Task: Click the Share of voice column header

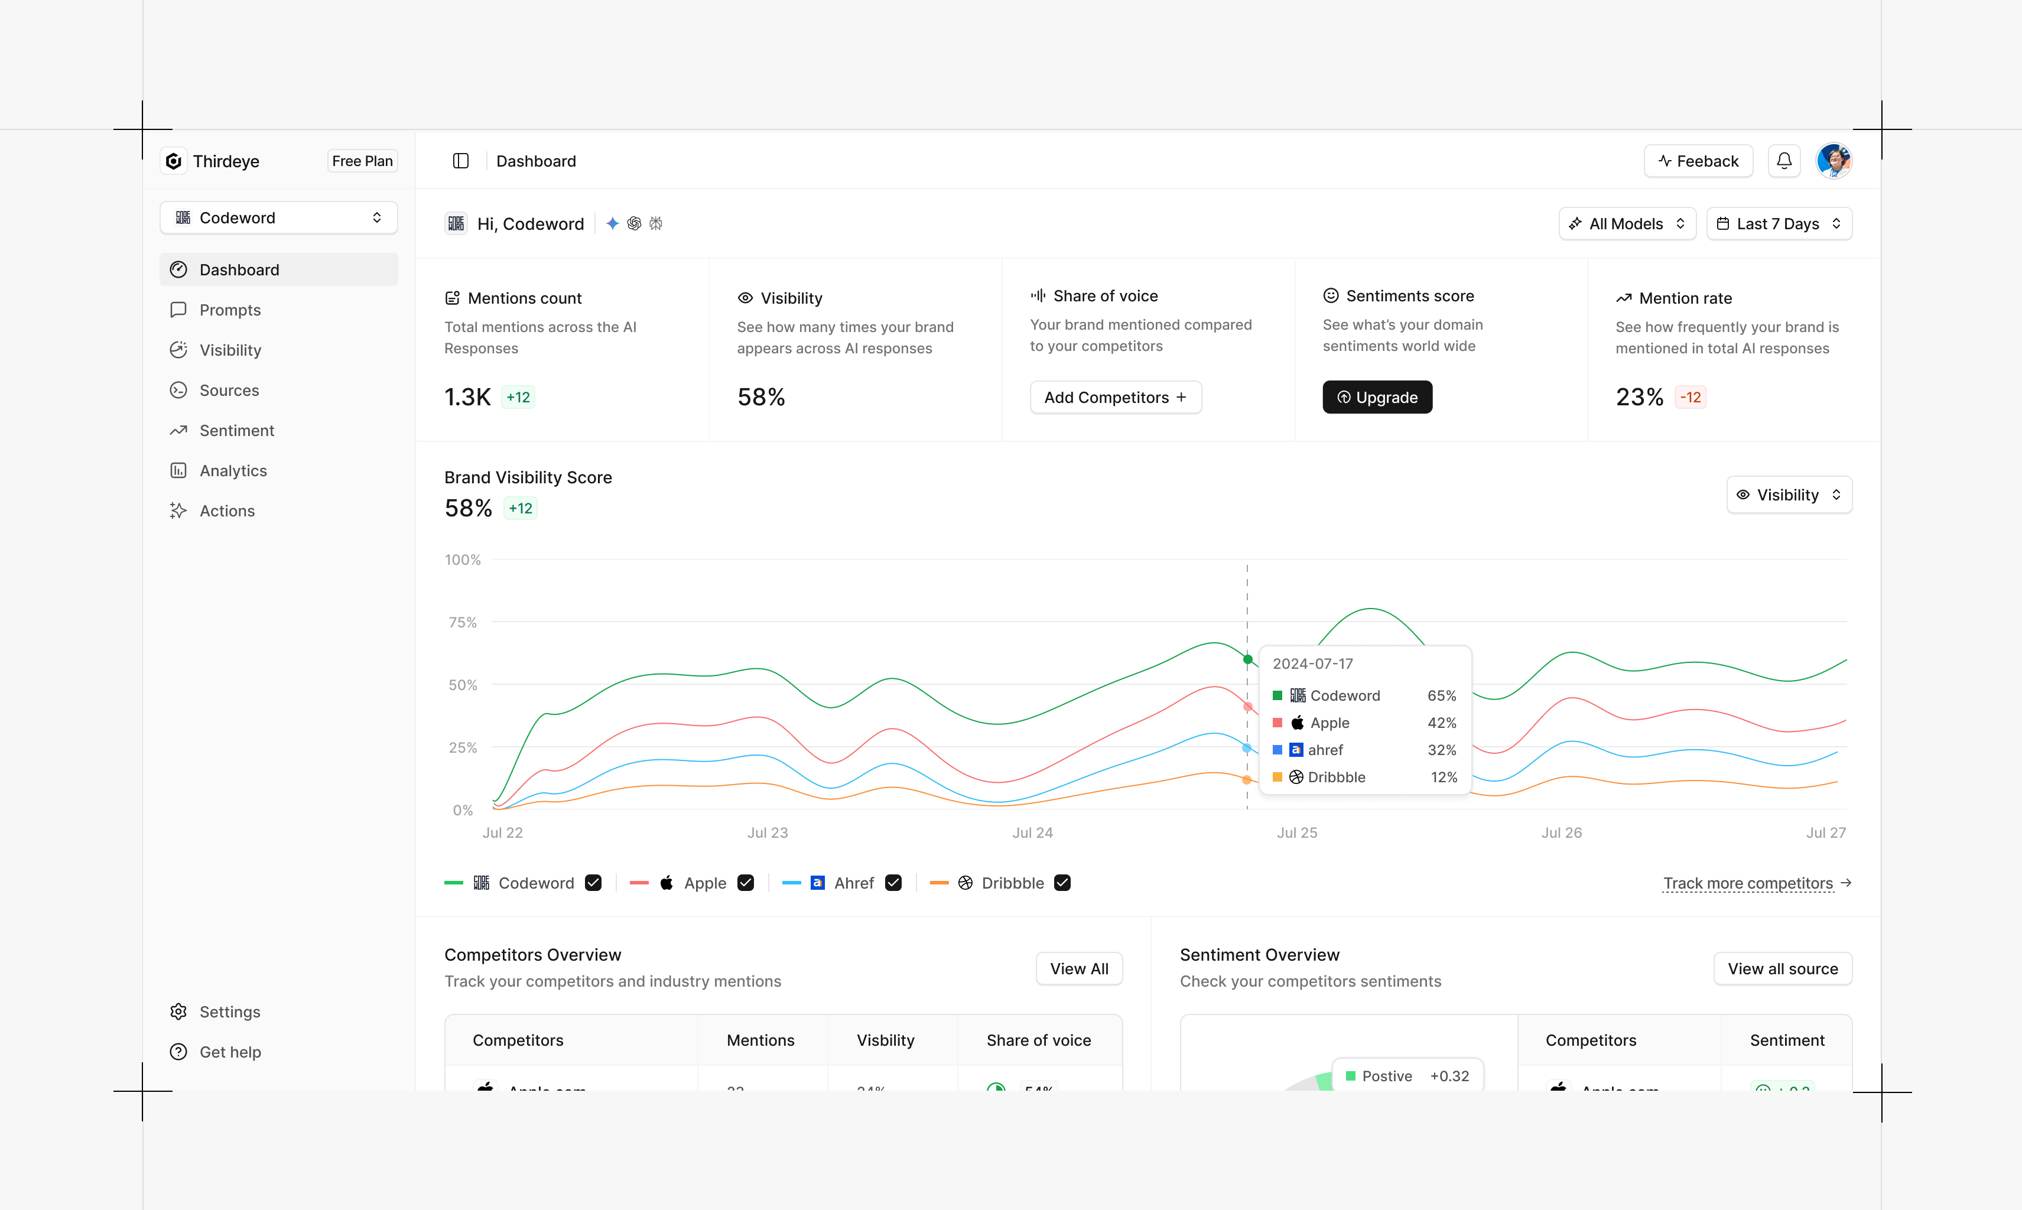Action: click(1038, 1040)
